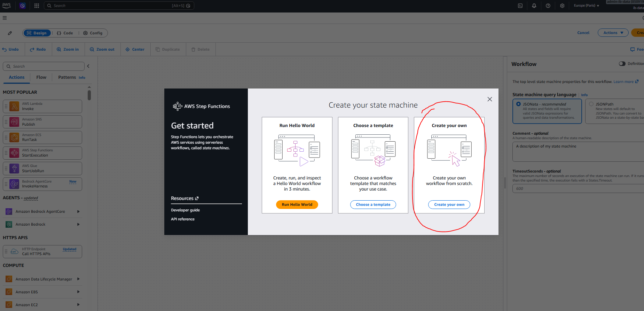Click the Undo toolbar button
The image size is (644, 311).
pyautogui.click(x=11, y=49)
